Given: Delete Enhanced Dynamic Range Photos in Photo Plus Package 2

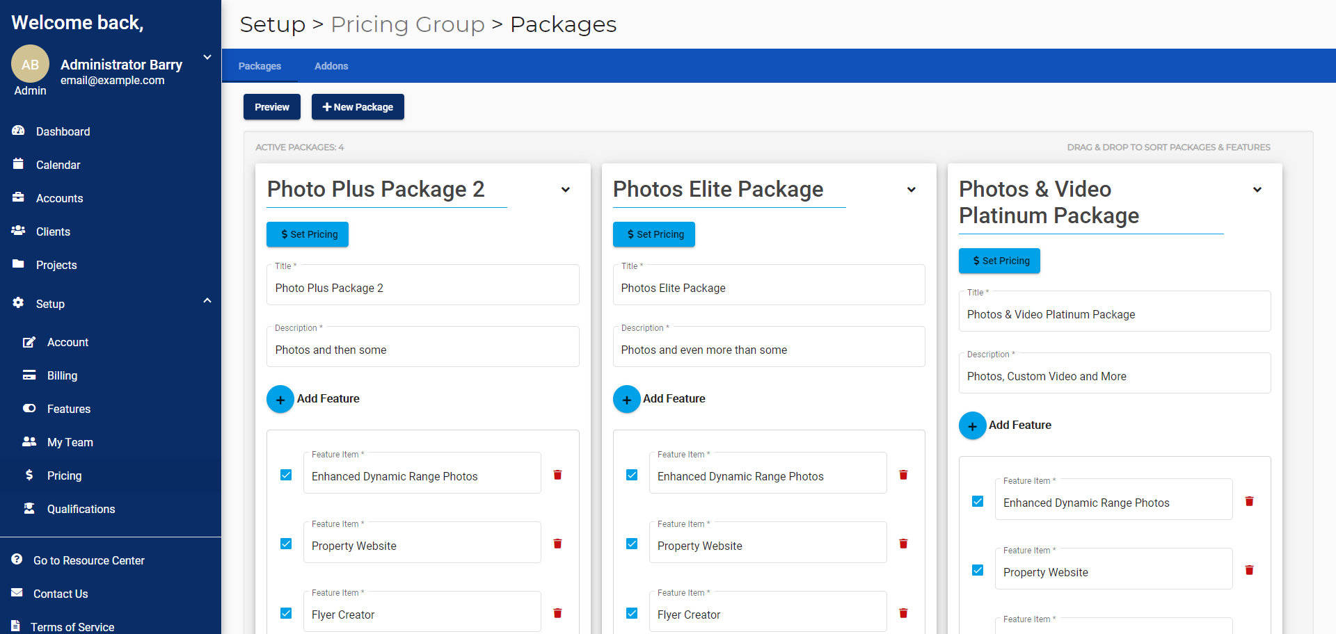Looking at the screenshot, I should tap(557, 475).
